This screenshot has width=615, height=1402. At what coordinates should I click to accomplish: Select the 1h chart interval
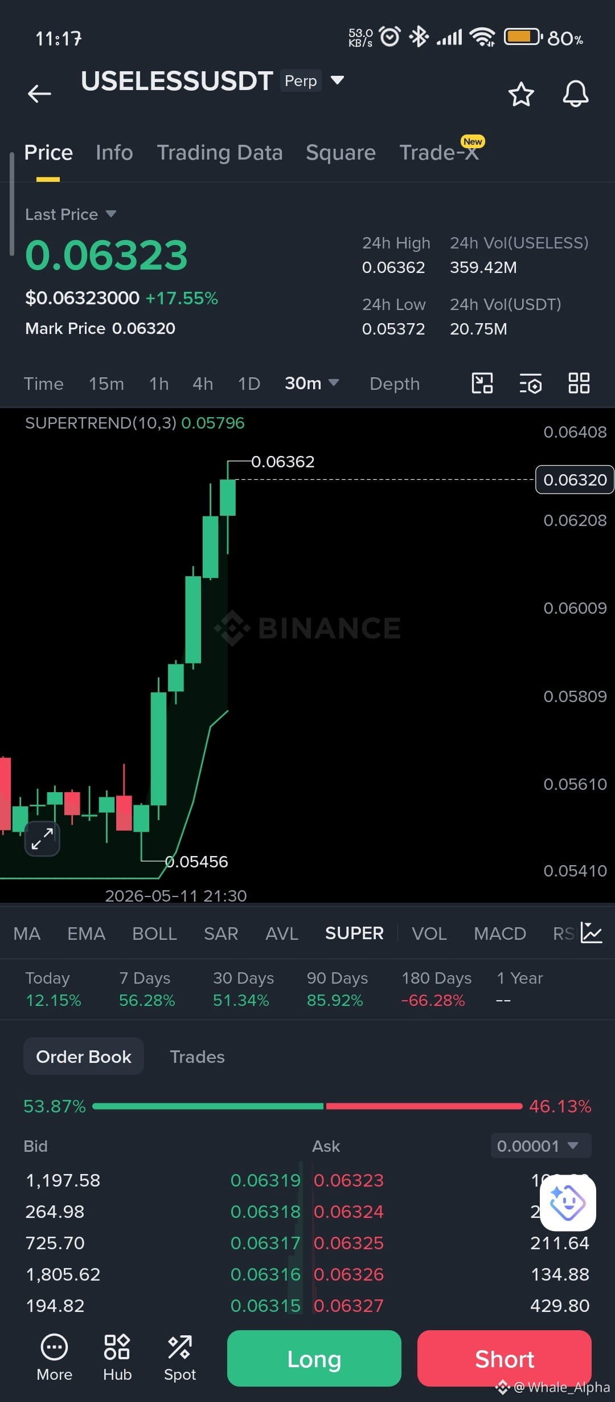[159, 384]
